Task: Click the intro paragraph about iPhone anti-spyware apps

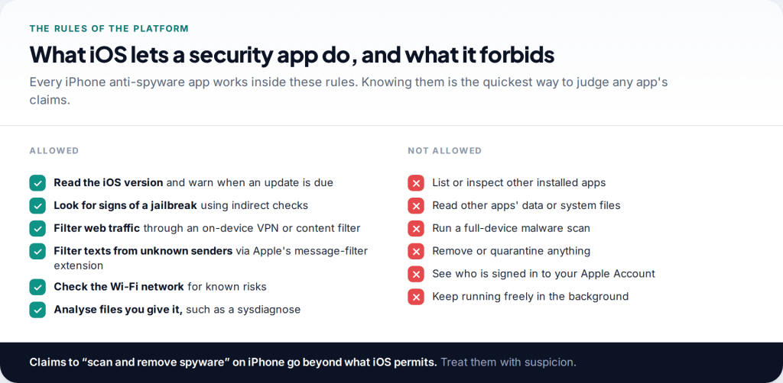Action: (349, 91)
